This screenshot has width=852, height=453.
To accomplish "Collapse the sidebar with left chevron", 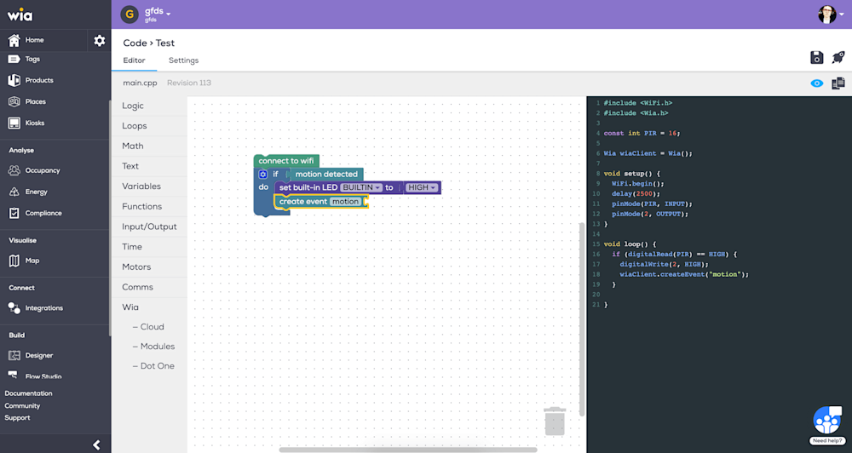I will point(97,444).
